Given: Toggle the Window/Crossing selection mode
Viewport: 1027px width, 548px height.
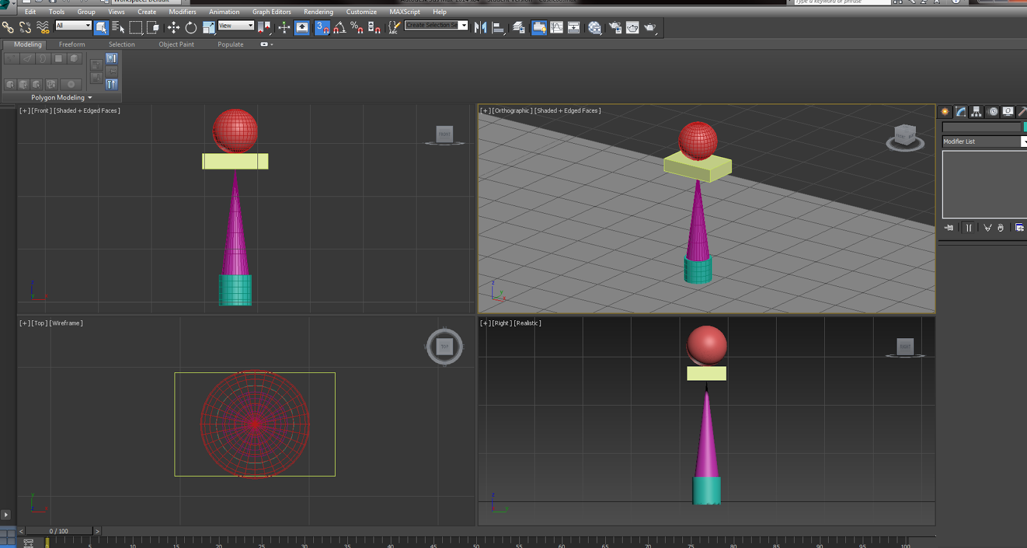Looking at the screenshot, I should click(153, 27).
